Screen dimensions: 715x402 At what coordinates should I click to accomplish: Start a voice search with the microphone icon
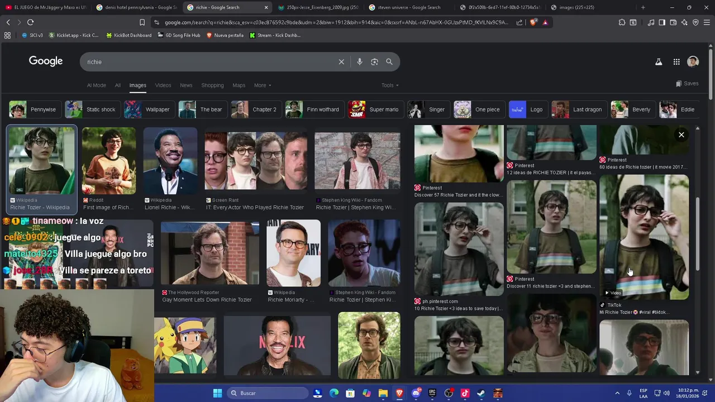360,62
